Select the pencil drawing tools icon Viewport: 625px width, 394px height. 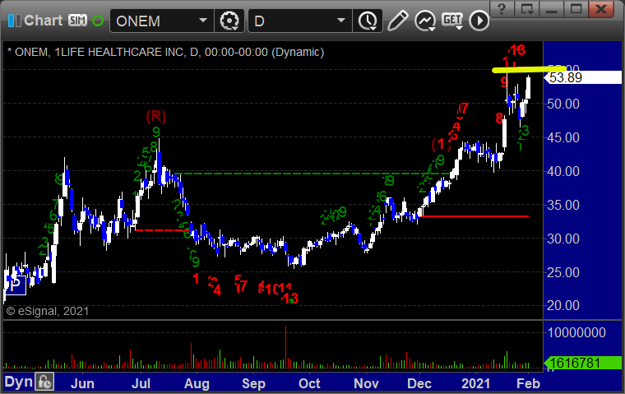397,21
